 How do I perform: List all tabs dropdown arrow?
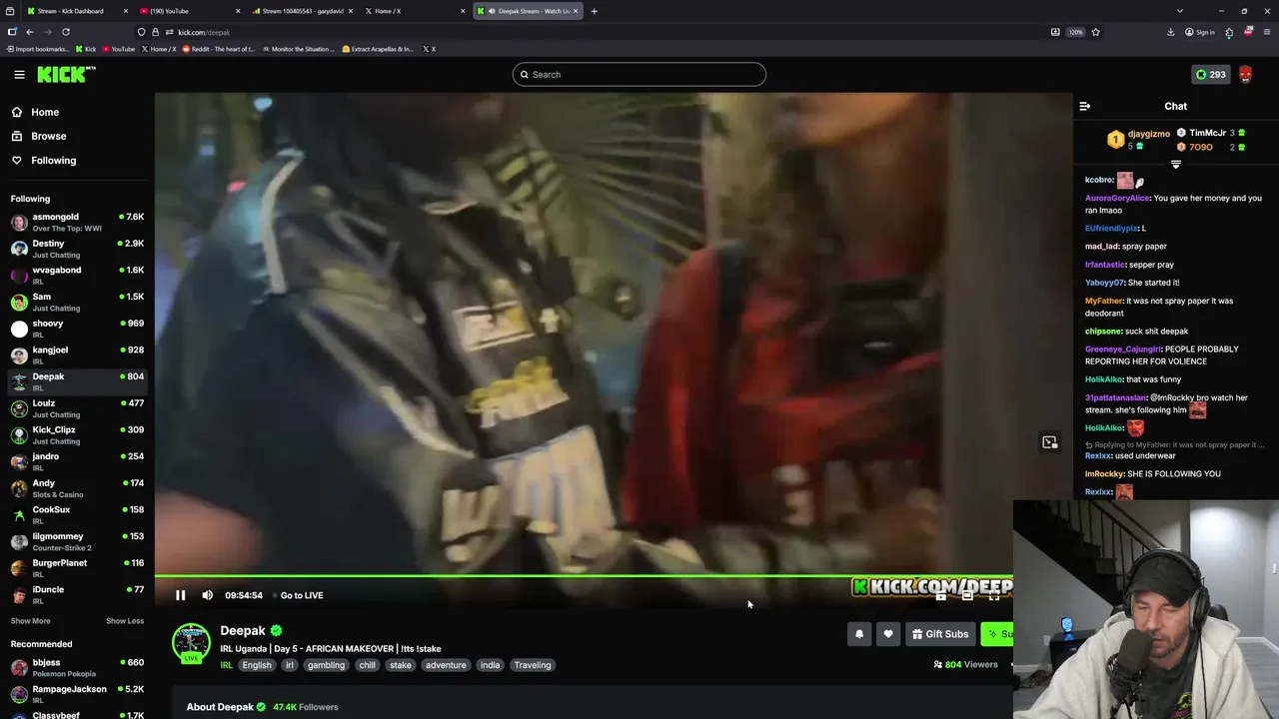tap(1179, 11)
